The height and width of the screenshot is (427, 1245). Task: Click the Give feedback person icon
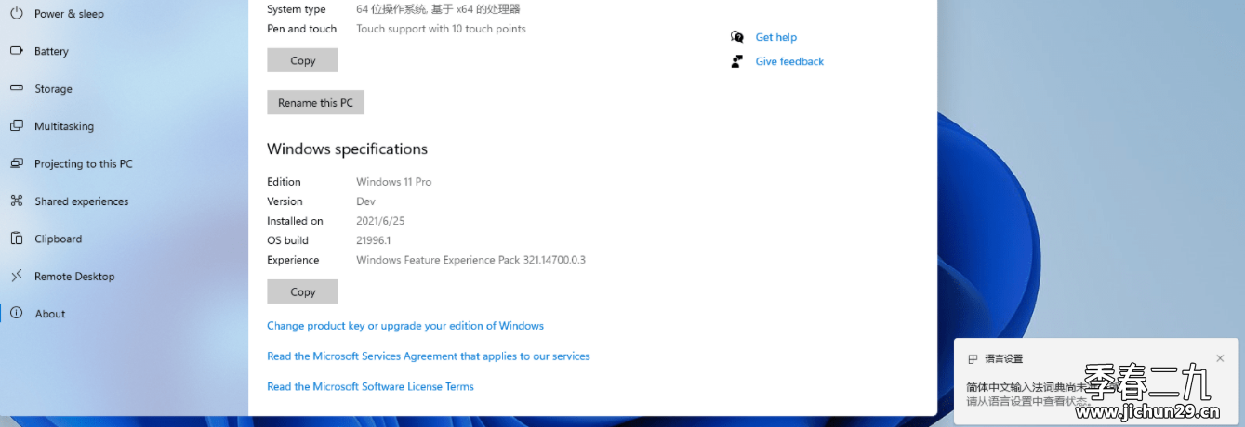coord(737,61)
